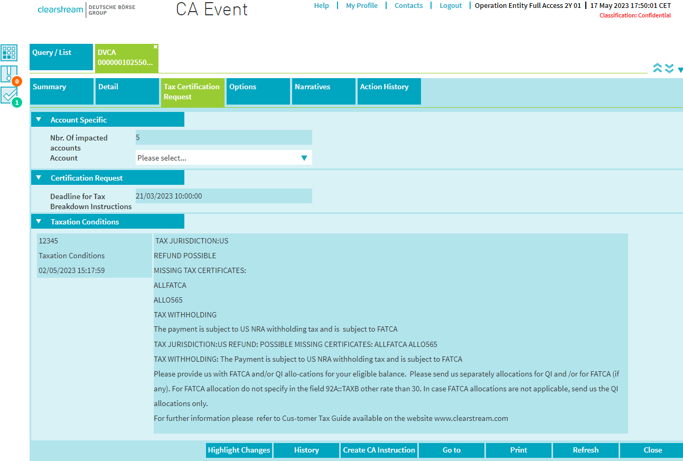Switch to the Summary tab
The height and width of the screenshot is (461, 683).
[x=62, y=91]
